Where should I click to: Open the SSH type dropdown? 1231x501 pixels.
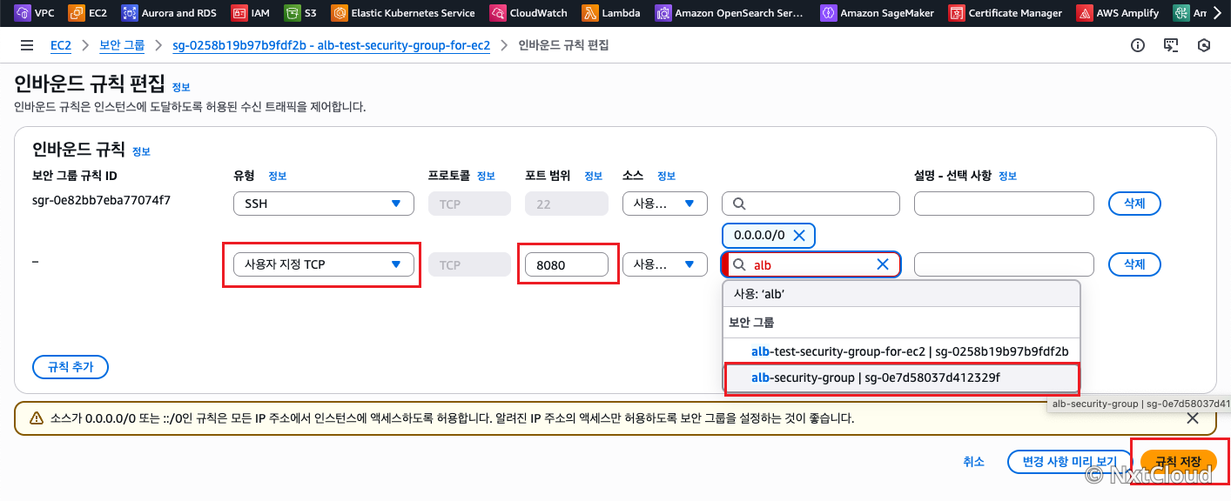tap(323, 204)
